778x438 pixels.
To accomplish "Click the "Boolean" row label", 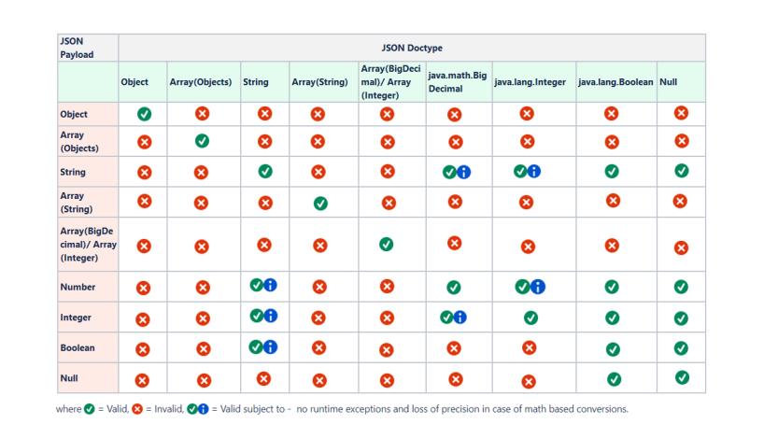I will coord(78,348).
